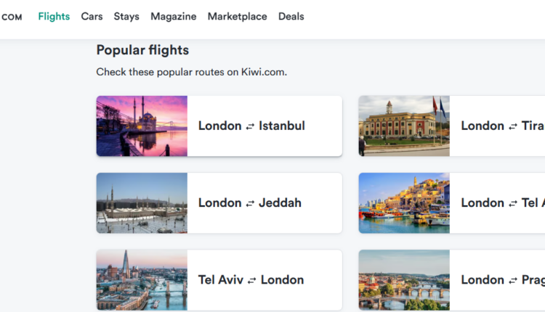Screen dimensions: 545x312
Task: Click the swap arrows icon between London and Istanbul
Action: pyautogui.click(x=250, y=126)
